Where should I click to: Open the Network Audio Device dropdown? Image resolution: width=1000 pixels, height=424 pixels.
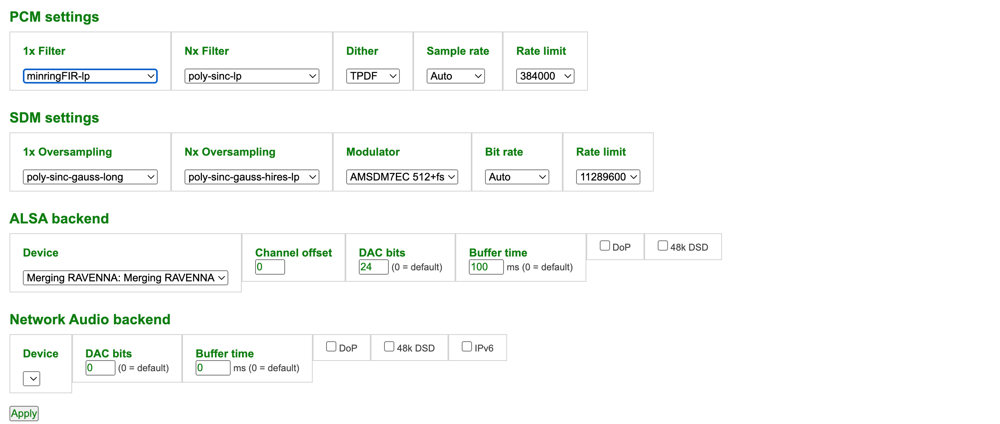(x=32, y=379)
